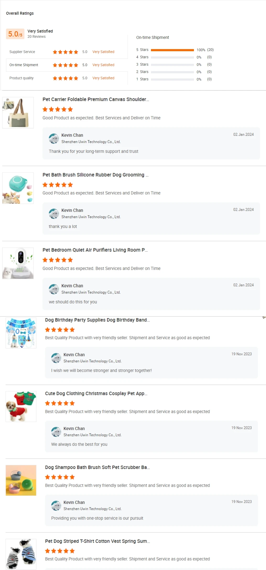Click the 5 Stars progress bar
The height and width of the screenshot is (570, 266).
click(172, 50)
